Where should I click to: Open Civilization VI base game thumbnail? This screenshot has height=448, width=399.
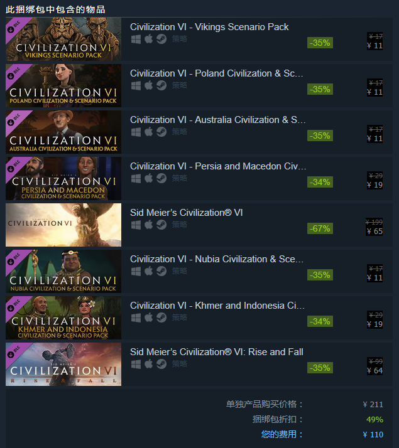point(63,225)
